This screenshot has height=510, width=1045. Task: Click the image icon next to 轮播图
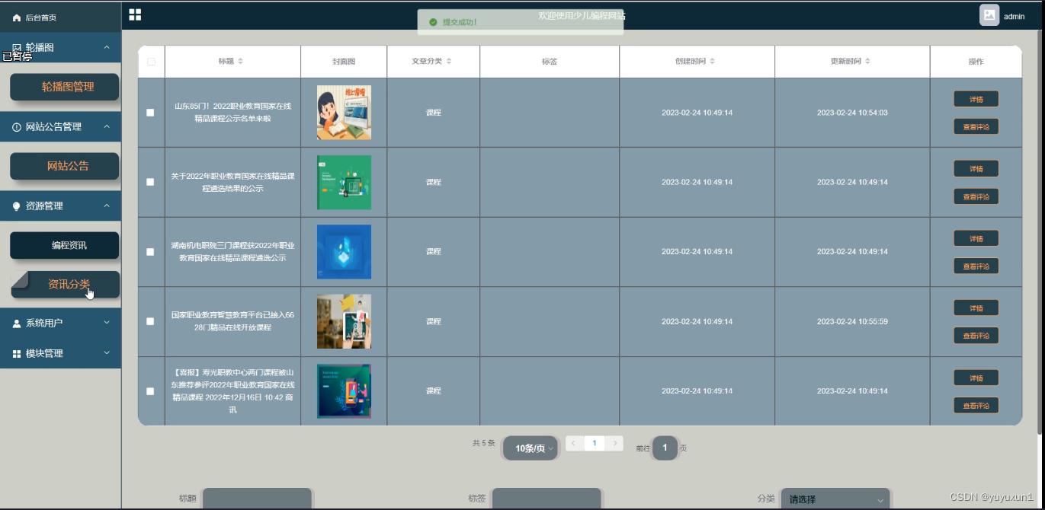(17, 47)
